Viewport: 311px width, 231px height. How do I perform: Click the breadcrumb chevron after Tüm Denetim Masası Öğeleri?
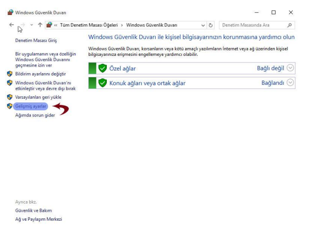click(x=122, y=25)
